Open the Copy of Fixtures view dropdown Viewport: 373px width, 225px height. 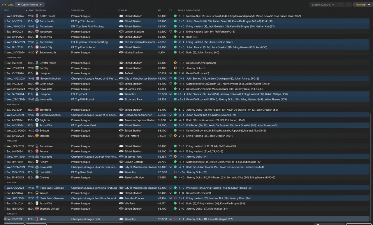pos(29,5)
